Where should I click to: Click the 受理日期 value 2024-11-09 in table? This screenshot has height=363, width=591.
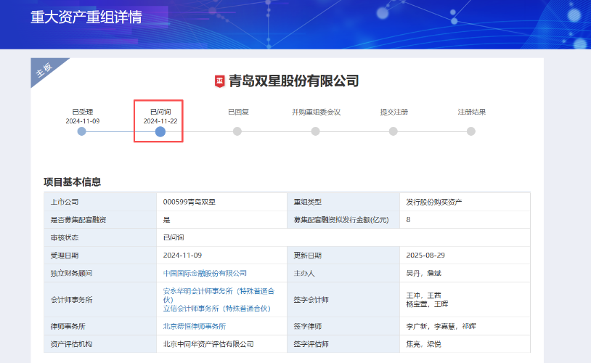[x=182, y=256]
